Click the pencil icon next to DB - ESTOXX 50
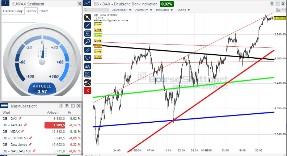The height and width of the screenshot is (156, 287). click(30, 138)
